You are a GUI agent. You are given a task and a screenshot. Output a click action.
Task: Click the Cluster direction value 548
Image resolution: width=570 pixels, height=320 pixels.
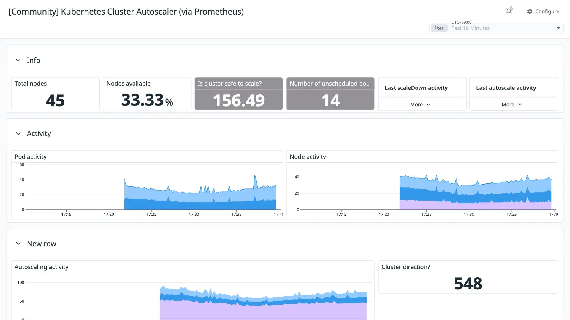pyautogui.click(x=468, y=284)
